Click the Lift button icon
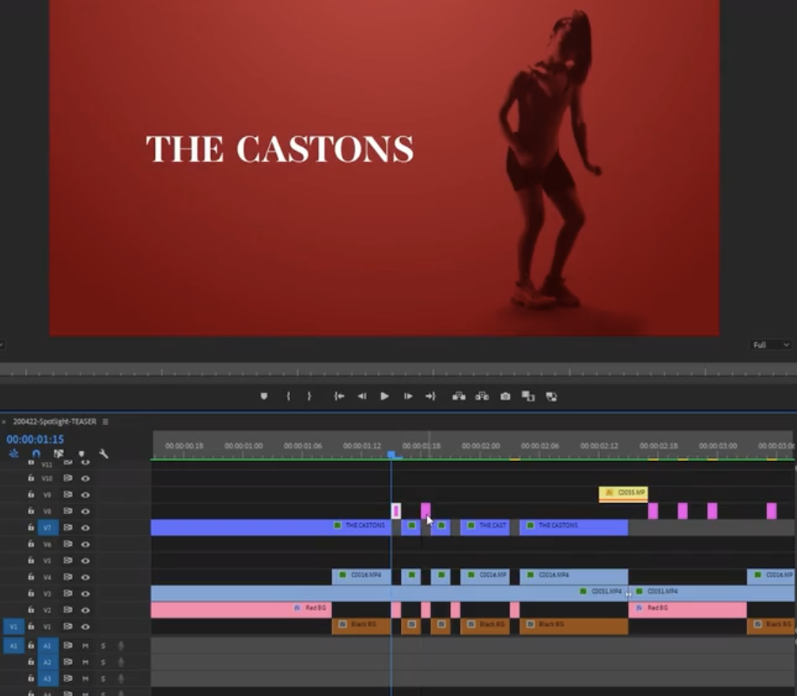The image size is (797, 696). coord(459,396)
